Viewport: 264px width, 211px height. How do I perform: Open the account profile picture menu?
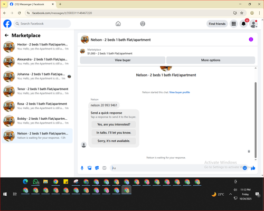[253, 24]
